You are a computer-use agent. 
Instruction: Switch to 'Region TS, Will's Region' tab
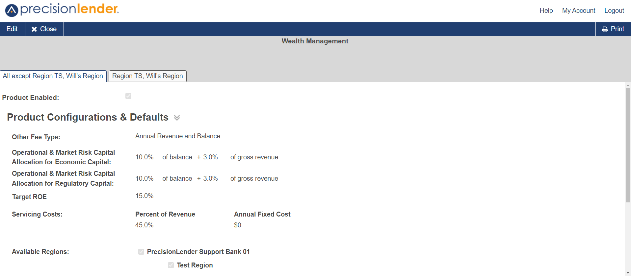pos(147,76)
